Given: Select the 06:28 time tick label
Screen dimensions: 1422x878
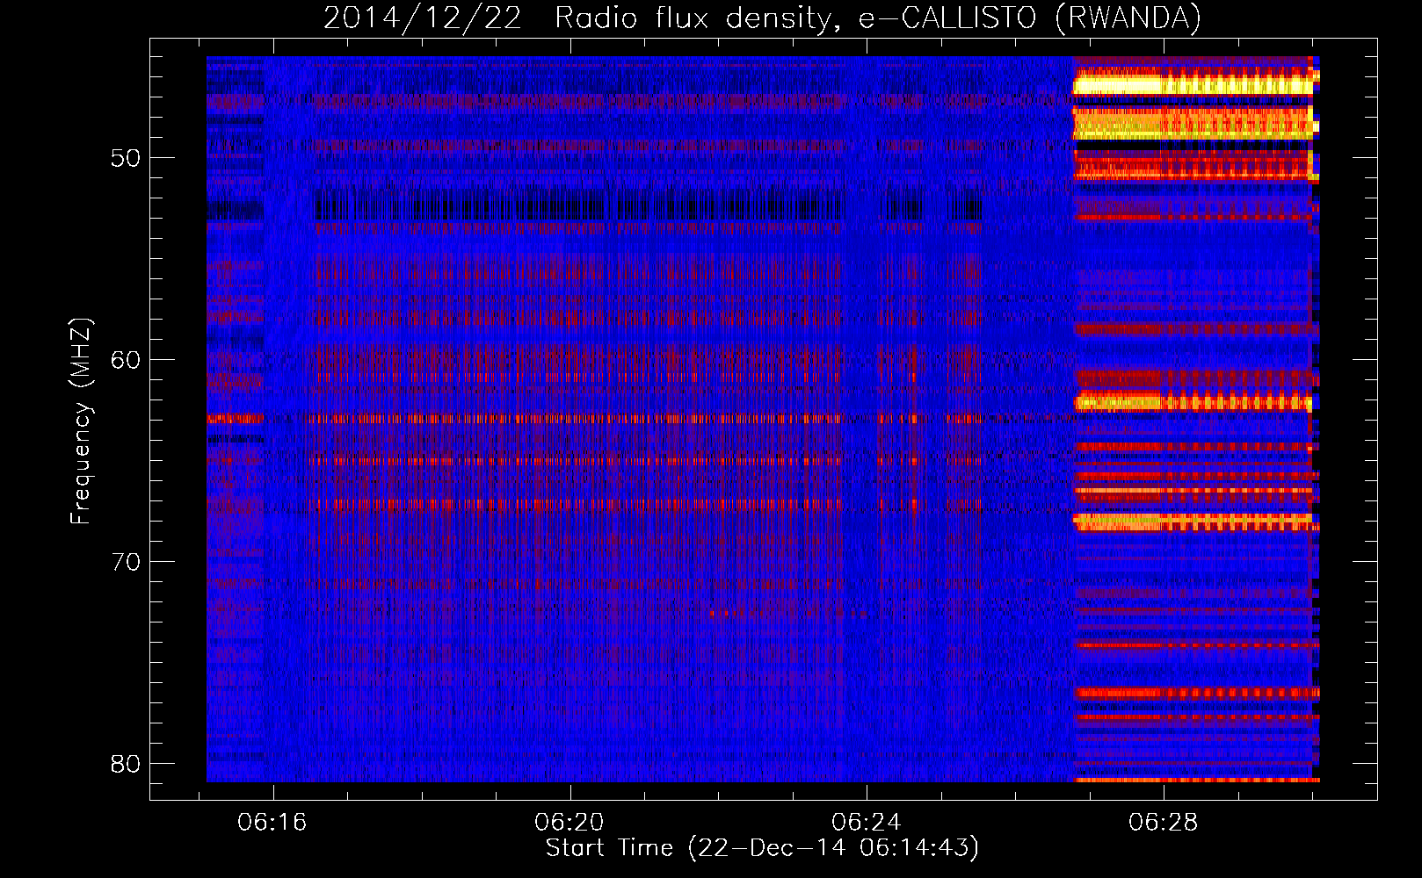Looking at the screenshot, I should click(x=1164, y=822).
